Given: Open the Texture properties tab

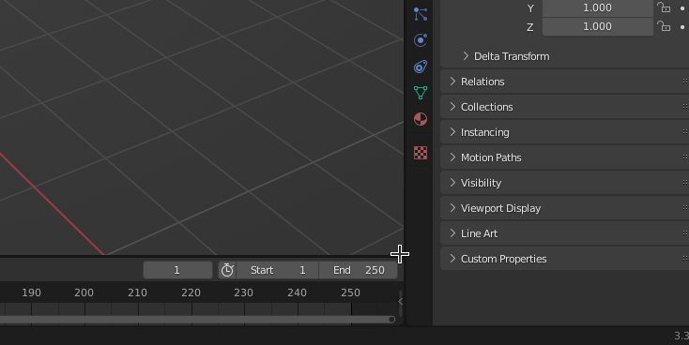Looking at the screenshot, I should [x=421, y=153].
